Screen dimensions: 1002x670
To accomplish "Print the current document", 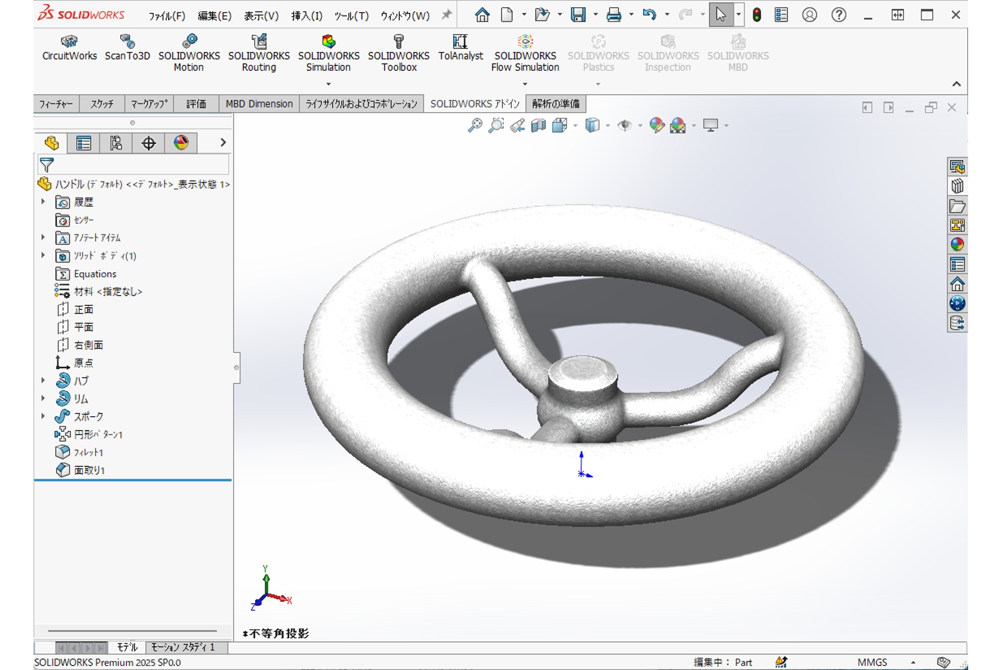I will [614, 15].
